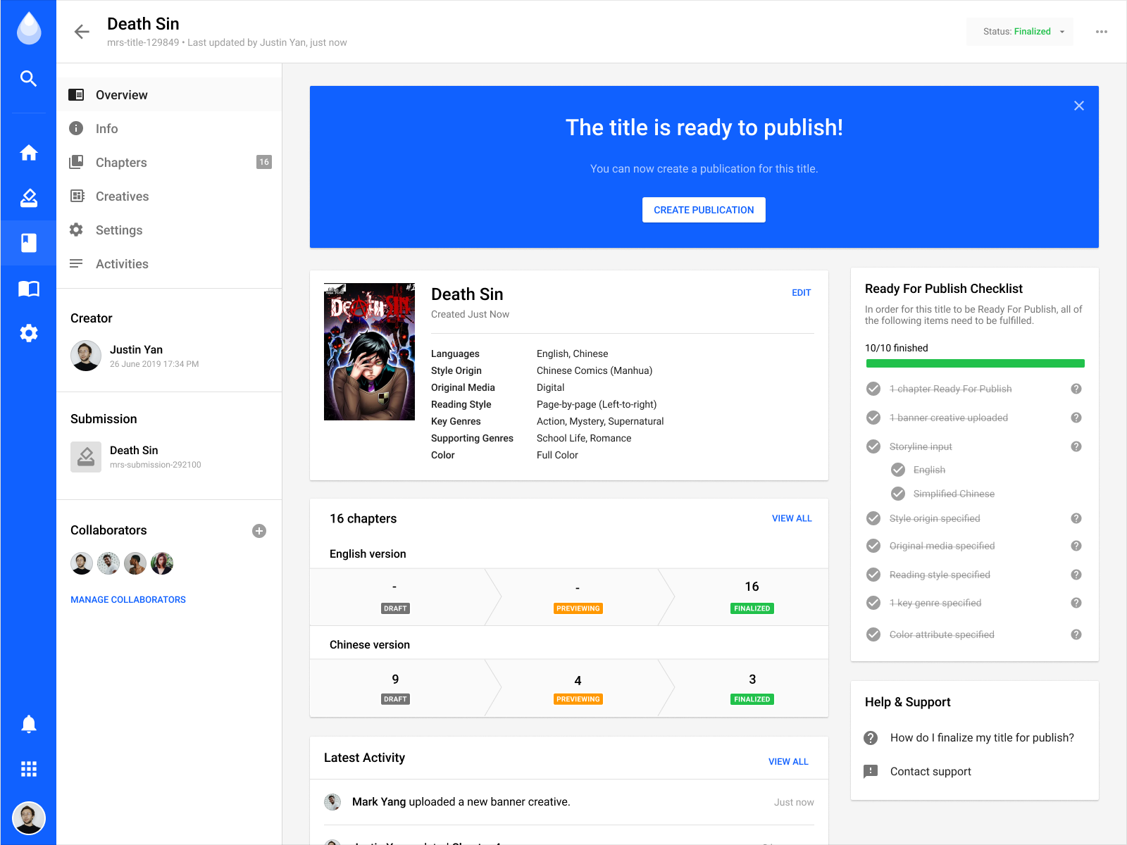Open search from the left sidebar
Screen dimensions: 1127x845
pos(28,78)
